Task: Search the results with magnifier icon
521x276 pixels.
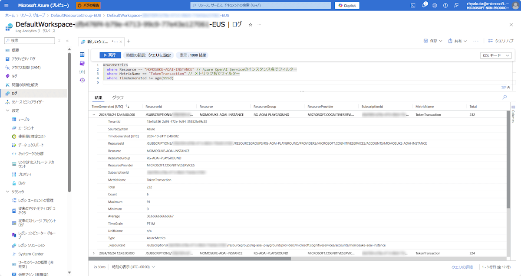Action: pyautogui.click(x=505, y=97)
